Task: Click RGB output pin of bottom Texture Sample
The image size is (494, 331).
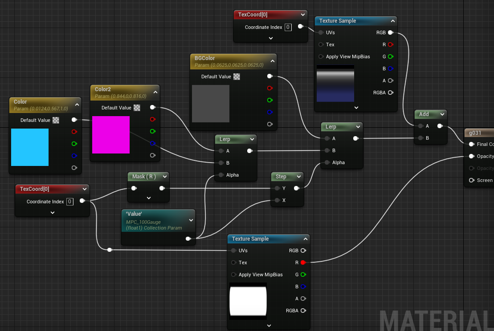Action: click(x=303, y=250)
